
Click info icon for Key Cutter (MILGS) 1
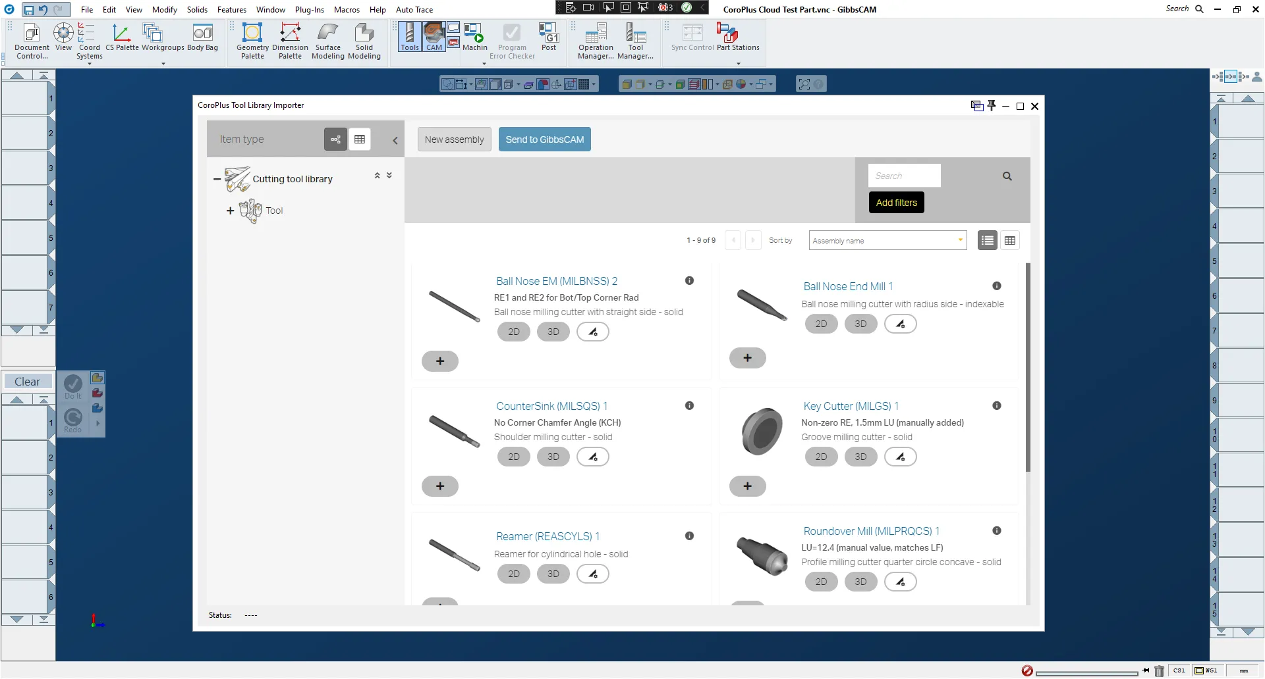tap(996, 406)
